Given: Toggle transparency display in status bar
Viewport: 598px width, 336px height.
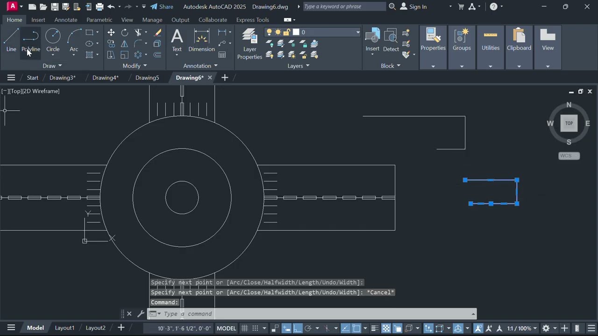Looking at the screenshot, I should pos(386,328).
